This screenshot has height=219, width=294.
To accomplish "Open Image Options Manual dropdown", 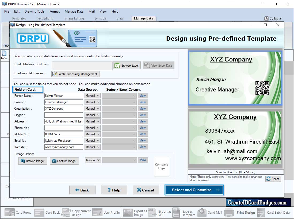I will [x=93, y=160].
